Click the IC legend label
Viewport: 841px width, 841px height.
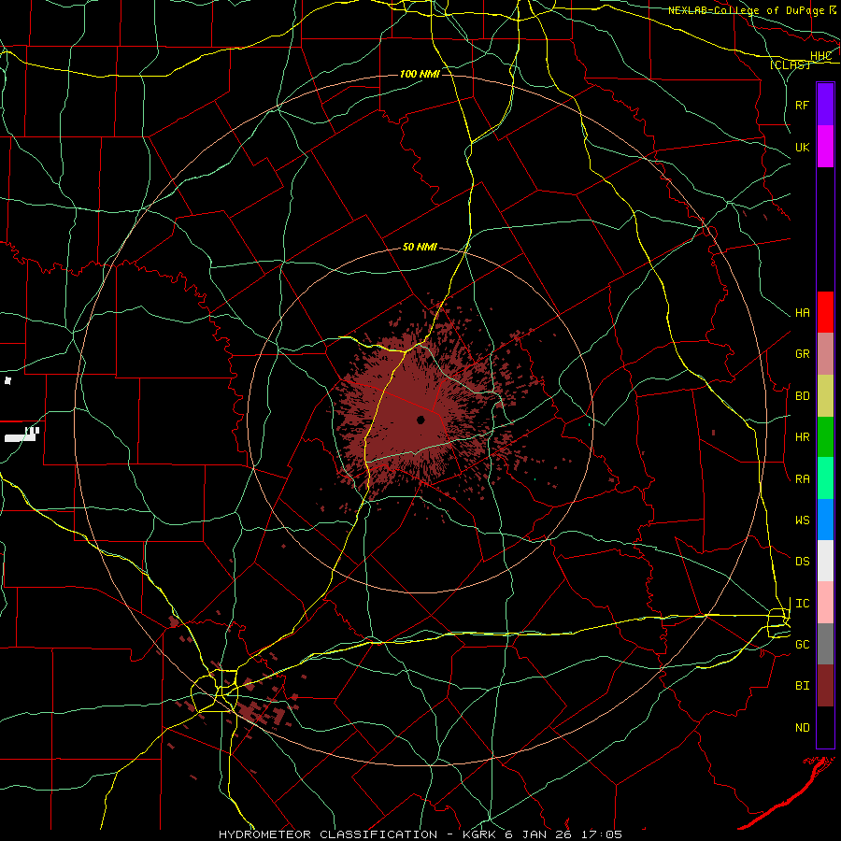point(803,604)
